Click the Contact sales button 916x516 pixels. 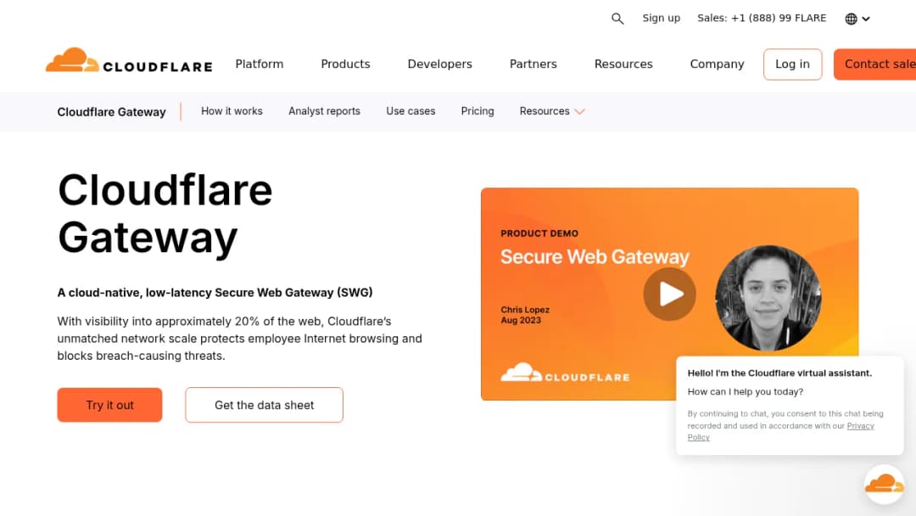[874, 64]
